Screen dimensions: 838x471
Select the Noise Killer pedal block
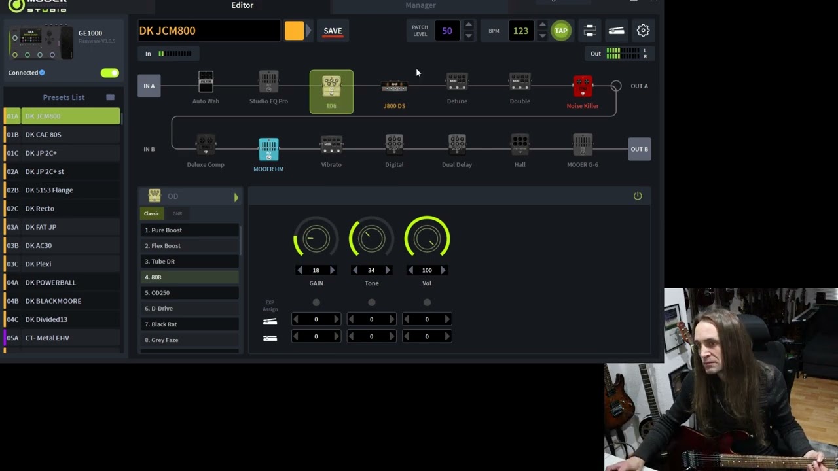coord(583,87)
